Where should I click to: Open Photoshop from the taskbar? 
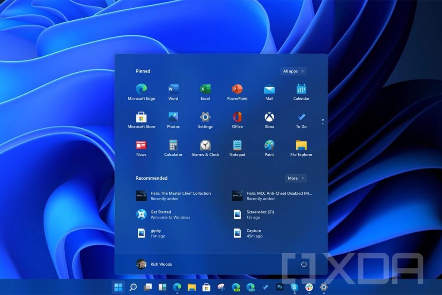[x=280, y=287]
